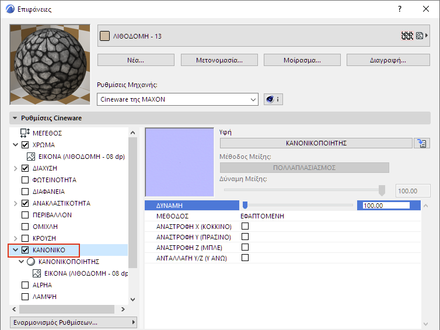Toggle the ΔΙΑΧΥΣΗ channel checkbox
This screenshot has height=330, width=440.
pos(25,168)
